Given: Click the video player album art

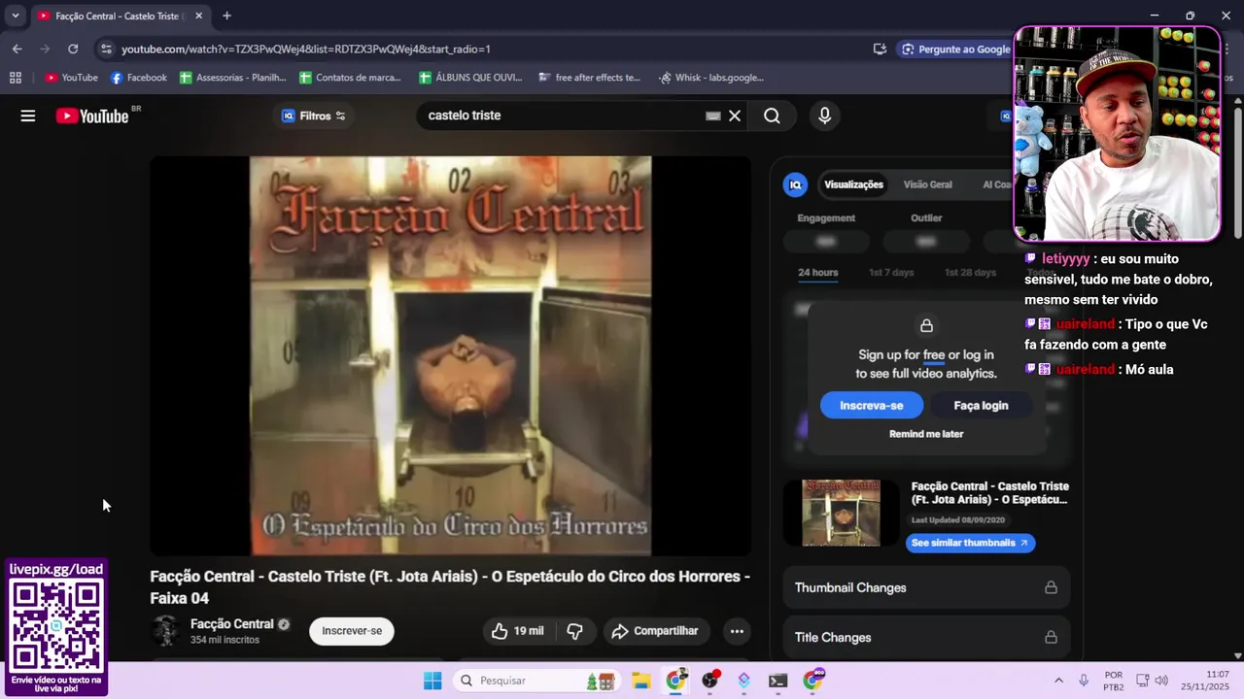Looking at the screenshot, I should [450, 355].
